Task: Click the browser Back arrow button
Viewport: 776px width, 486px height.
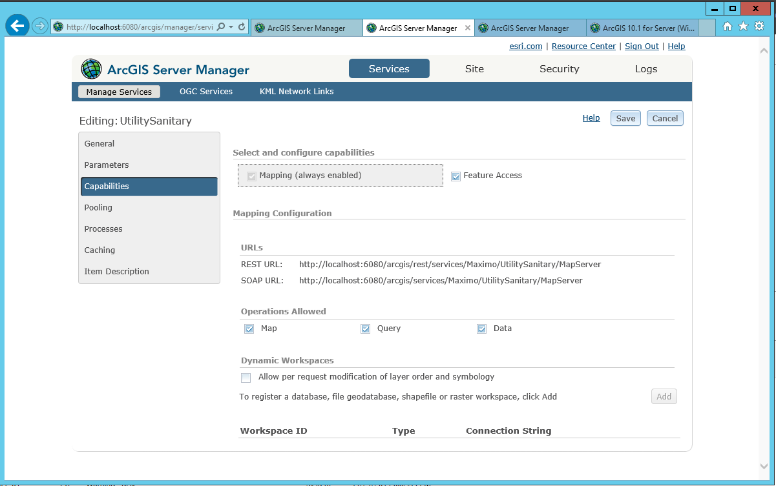Action: [17, 26]
